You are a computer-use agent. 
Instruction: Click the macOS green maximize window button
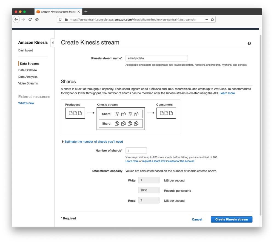[x=24, y=12]
